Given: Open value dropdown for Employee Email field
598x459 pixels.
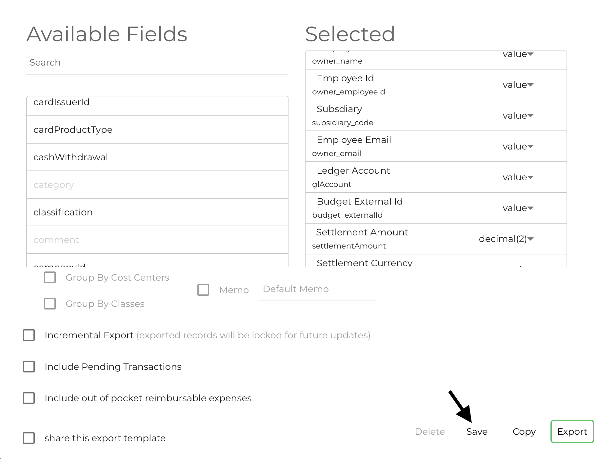Looking at the screenshot, I should pos(518,147).
